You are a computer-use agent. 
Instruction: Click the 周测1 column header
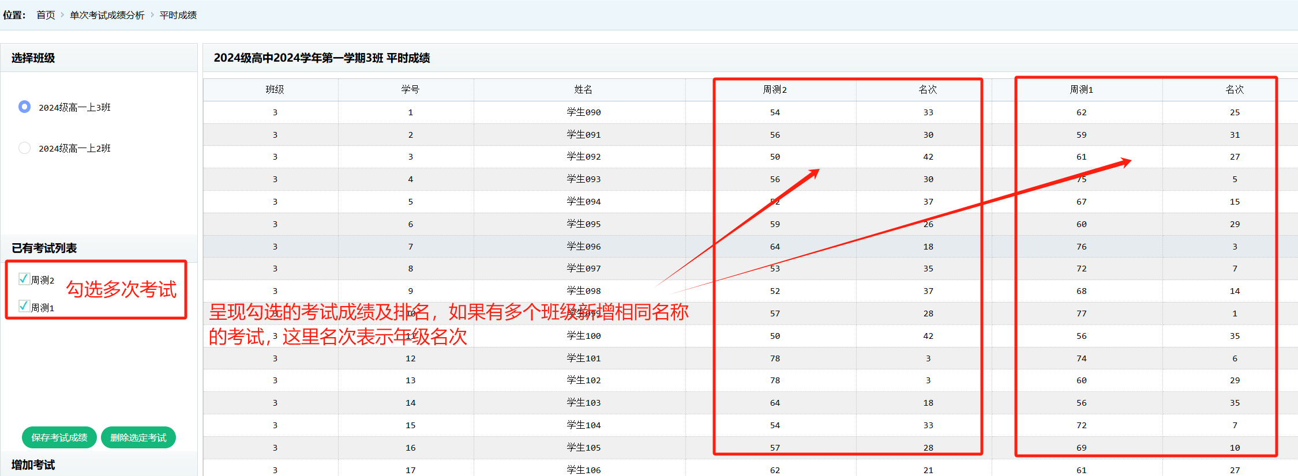1081,89
